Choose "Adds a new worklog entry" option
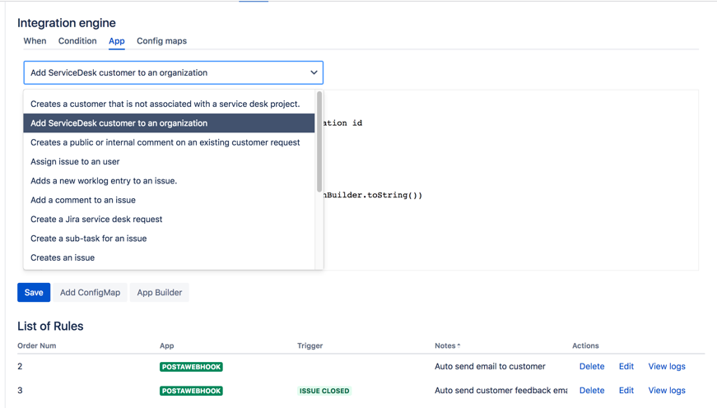717x408 pixels. [104, 181]
